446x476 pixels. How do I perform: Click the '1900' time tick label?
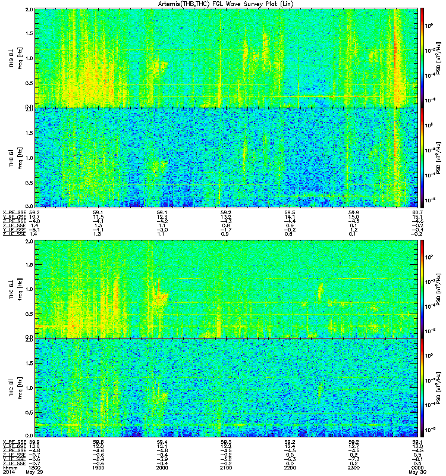98,468
